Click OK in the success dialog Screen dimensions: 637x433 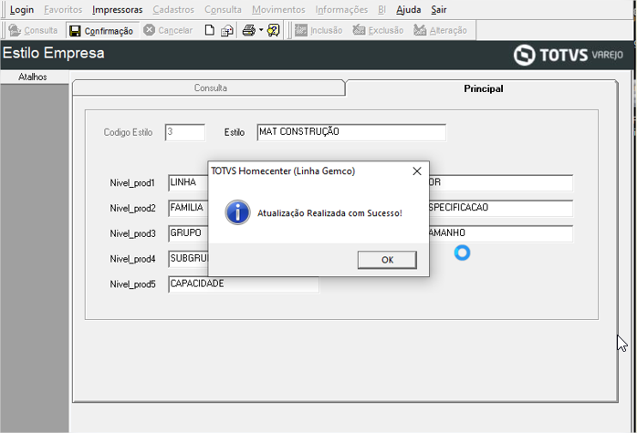tap(387, 260)
